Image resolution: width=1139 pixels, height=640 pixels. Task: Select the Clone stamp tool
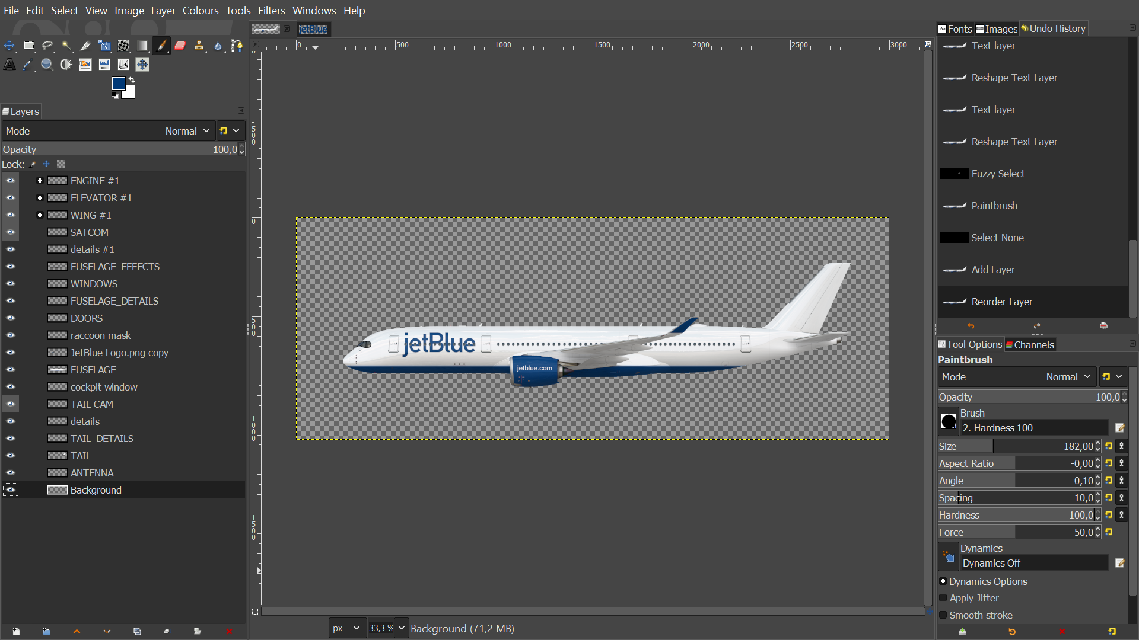click(x=199, y=46)
